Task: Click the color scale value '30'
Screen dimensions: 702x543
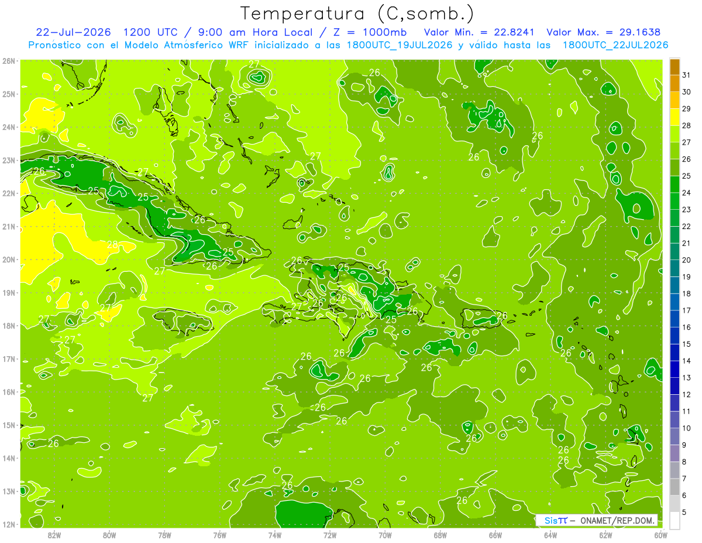Action: [x=687, y=92]
